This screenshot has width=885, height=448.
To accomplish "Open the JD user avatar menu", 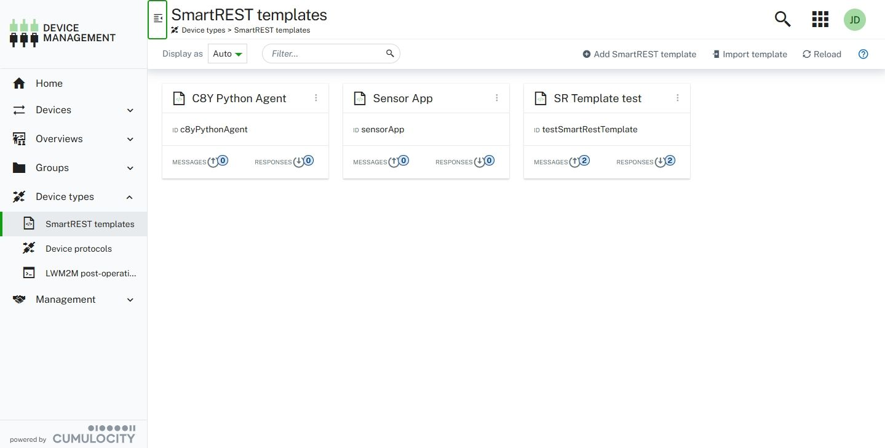I will pyautogui.click(x=854, y=19).
